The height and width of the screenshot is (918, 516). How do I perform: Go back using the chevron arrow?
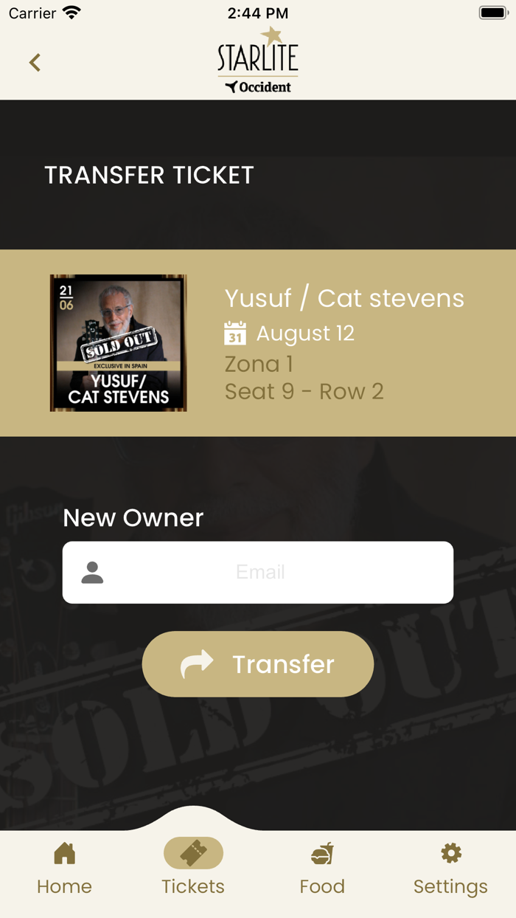coord(35,63)
